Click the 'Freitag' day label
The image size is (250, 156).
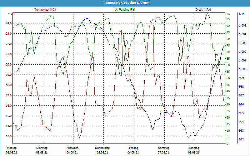134,148
